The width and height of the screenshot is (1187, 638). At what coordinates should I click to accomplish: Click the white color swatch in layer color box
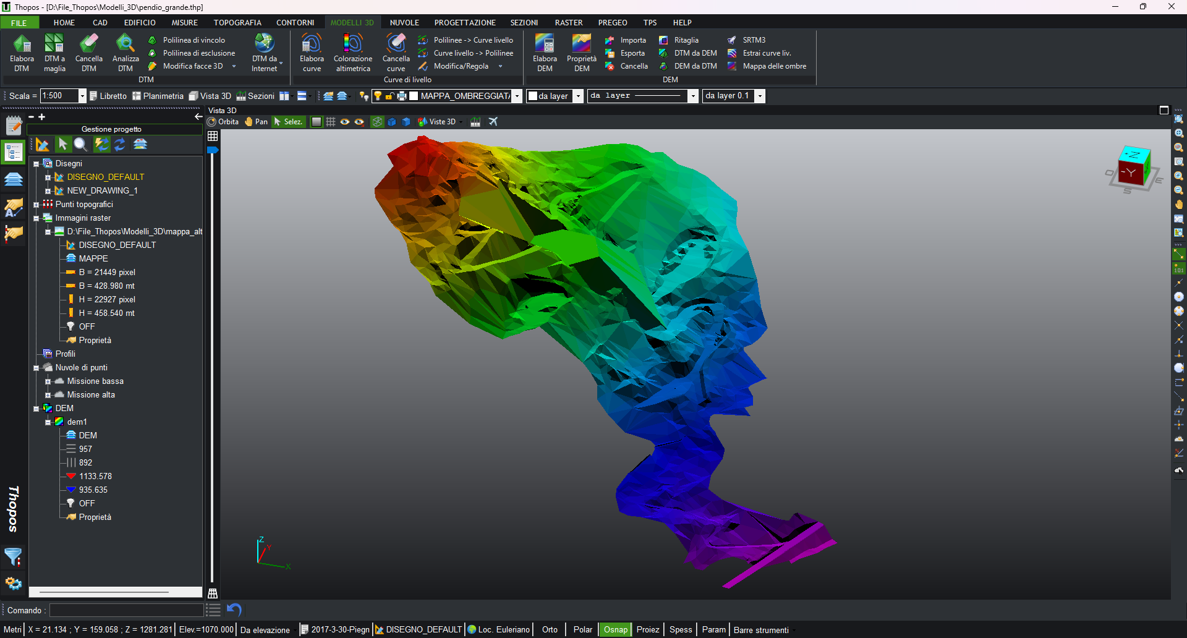tap(532, 96)
